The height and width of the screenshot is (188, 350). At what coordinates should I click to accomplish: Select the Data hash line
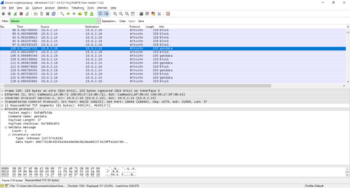(x=72, y=142)
